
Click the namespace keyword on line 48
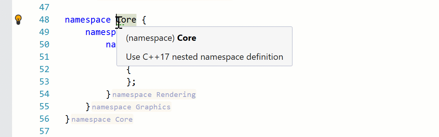(88, 20)
